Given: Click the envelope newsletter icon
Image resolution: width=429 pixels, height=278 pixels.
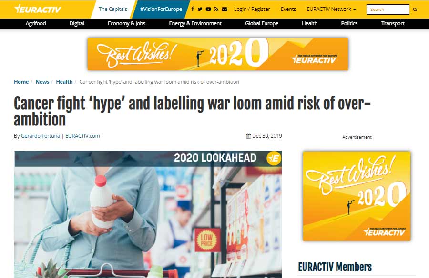Looking at the screenshot, I should (x=225, y=9).
